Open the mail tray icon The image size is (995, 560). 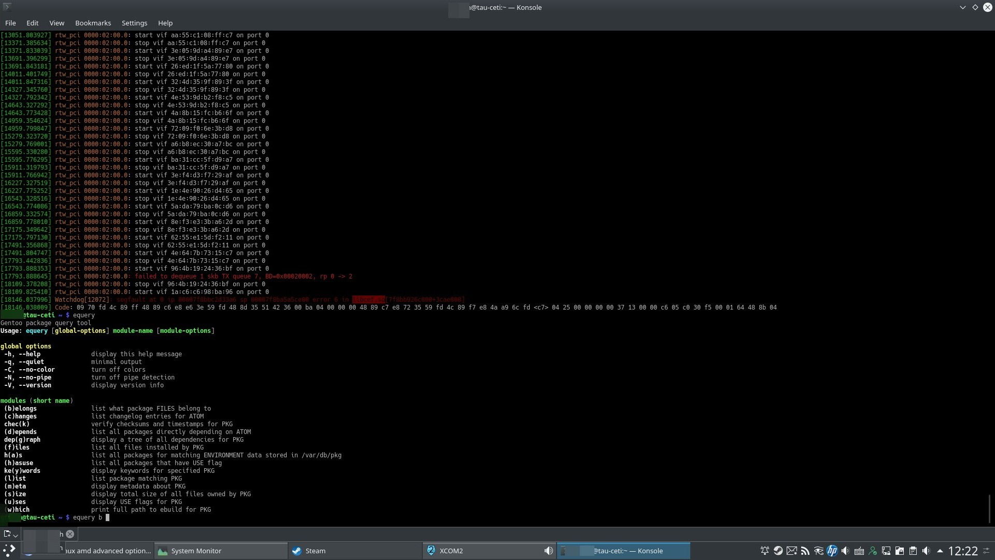pyautogui.click(x=791, y=551)
